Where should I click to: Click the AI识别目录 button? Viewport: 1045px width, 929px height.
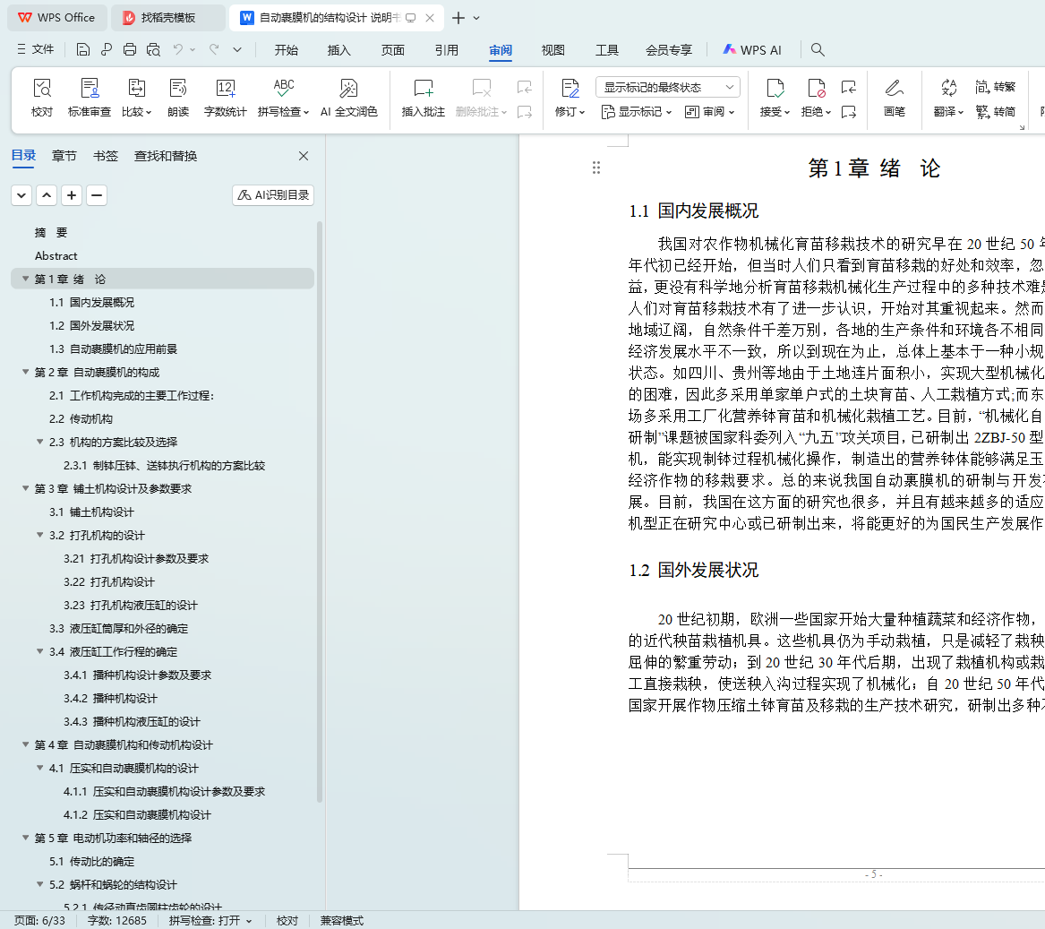pos(273,194)
